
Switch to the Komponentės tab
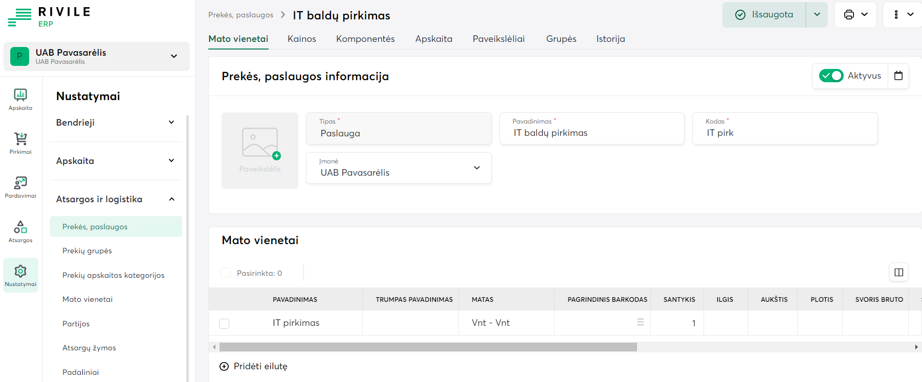coord(365,39)
